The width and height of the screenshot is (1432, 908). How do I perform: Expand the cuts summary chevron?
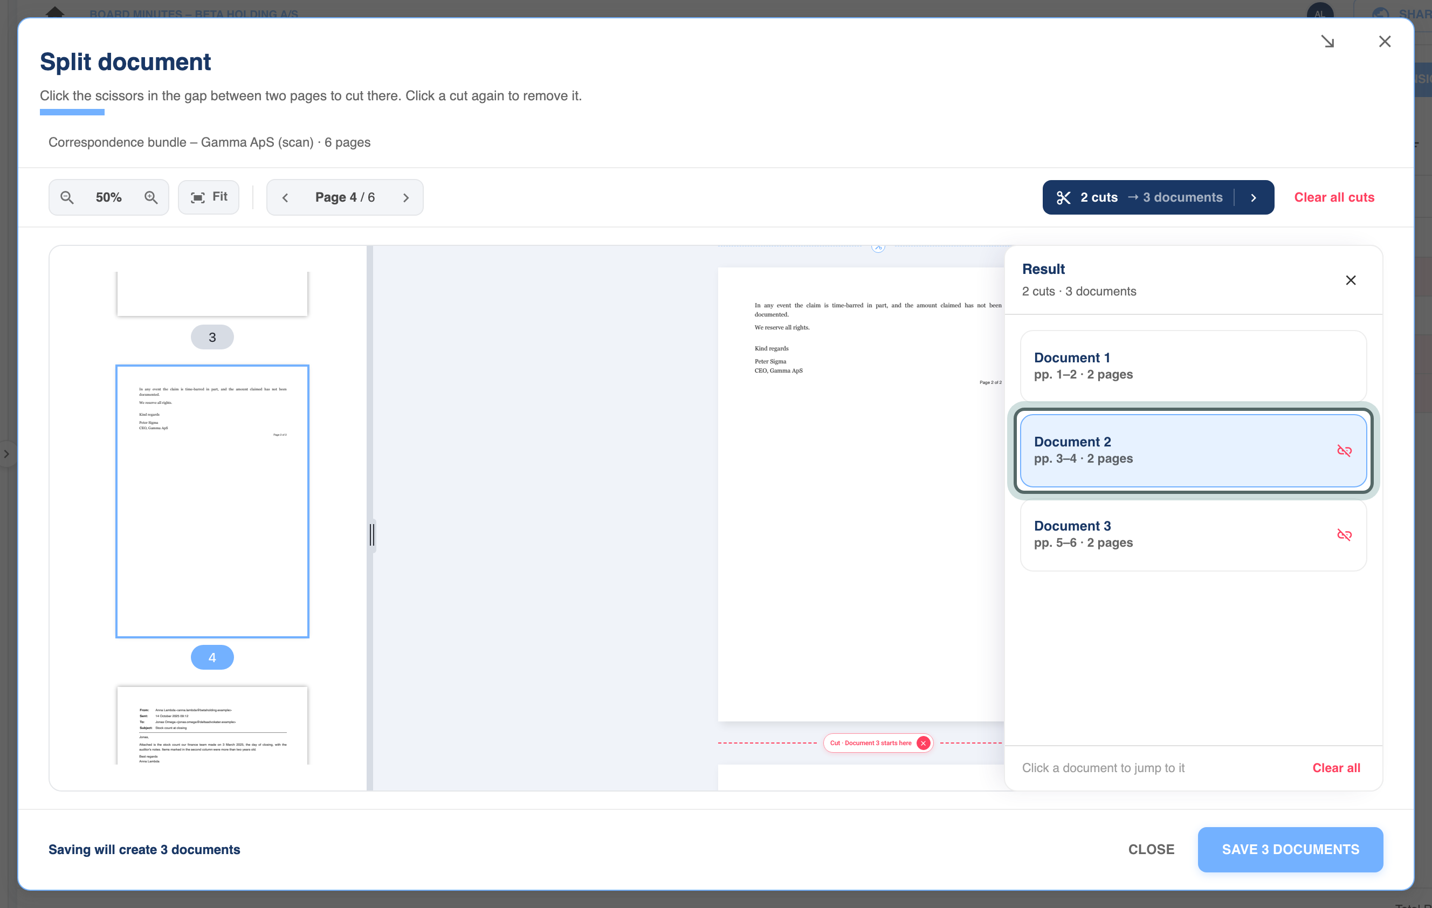[1254, 197]
